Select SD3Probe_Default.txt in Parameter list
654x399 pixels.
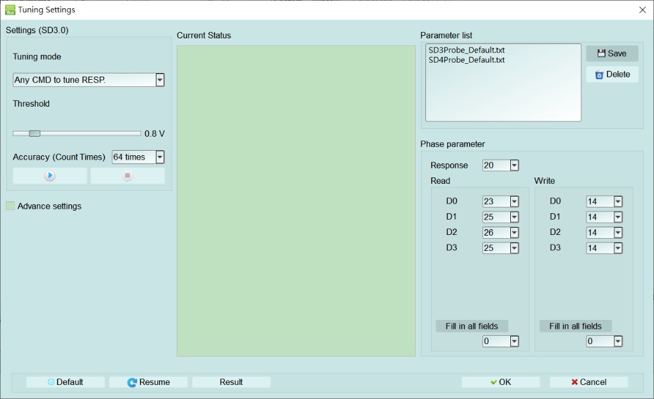tap(466, 50)
